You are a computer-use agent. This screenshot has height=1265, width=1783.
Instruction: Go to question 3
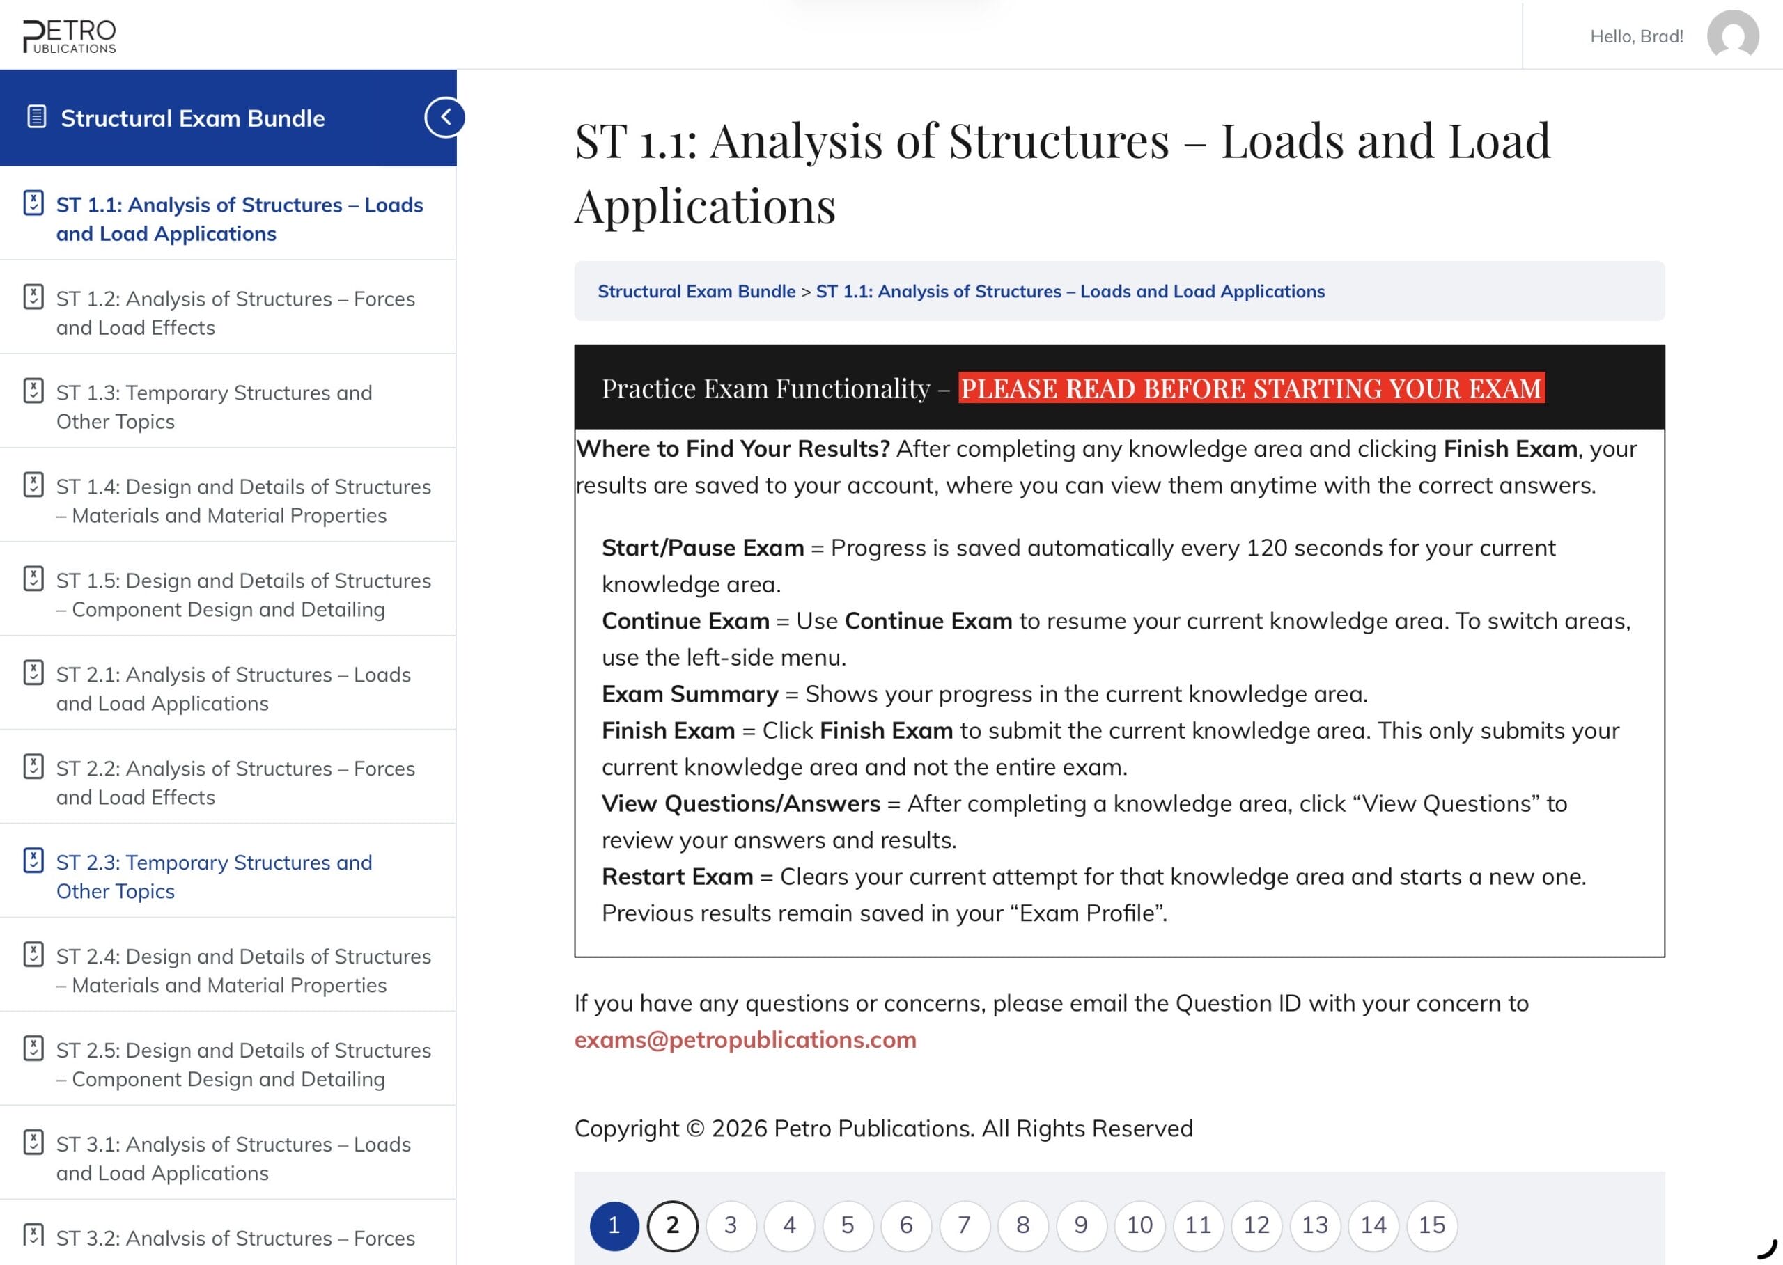pos(731,1226)
